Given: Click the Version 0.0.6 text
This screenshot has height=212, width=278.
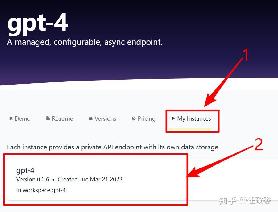Looking at the screenshot, I should (x=33, y=179).
